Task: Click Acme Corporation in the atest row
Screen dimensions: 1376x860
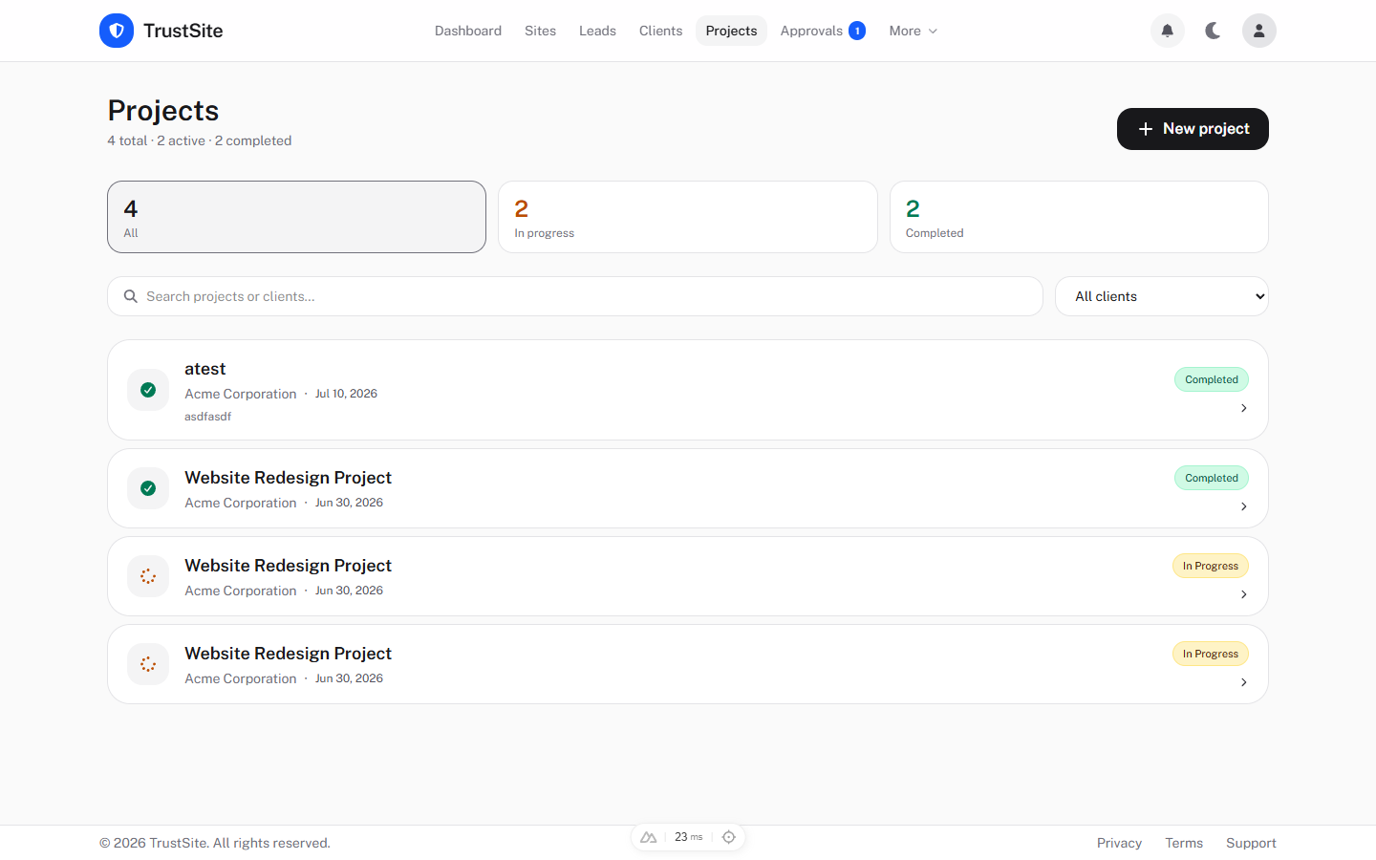Action: (241, 394)
